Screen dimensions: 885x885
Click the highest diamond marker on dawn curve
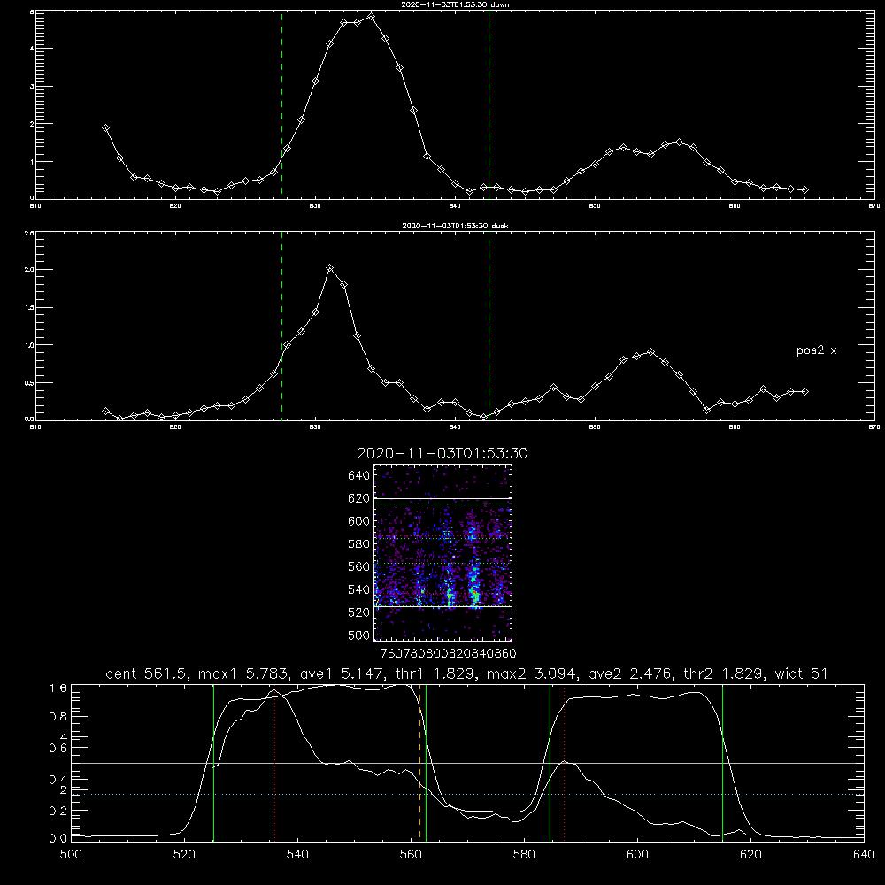371,16
